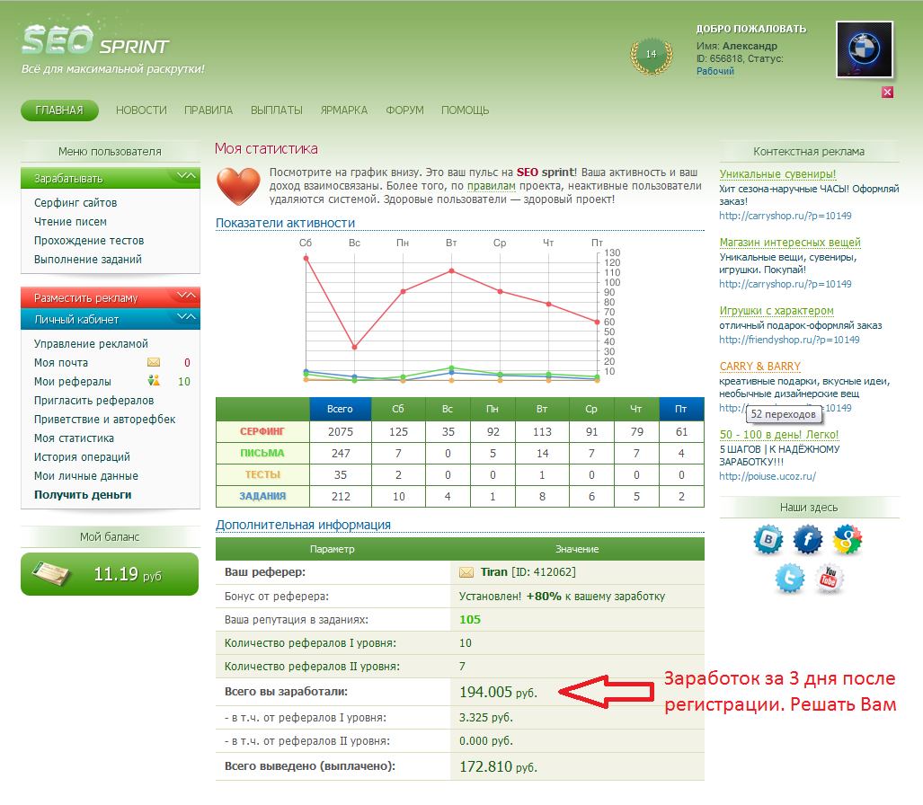
Task: Open Приветствие и авторефбек link
Action: point(105,419)
